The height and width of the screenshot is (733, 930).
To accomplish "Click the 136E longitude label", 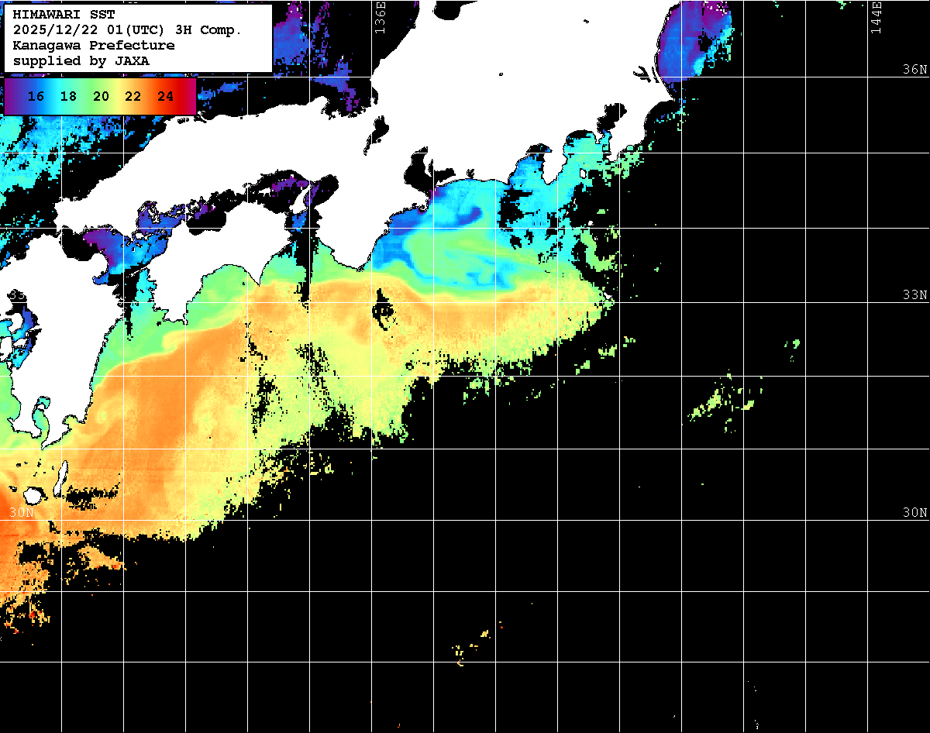I will pos(380,17).
